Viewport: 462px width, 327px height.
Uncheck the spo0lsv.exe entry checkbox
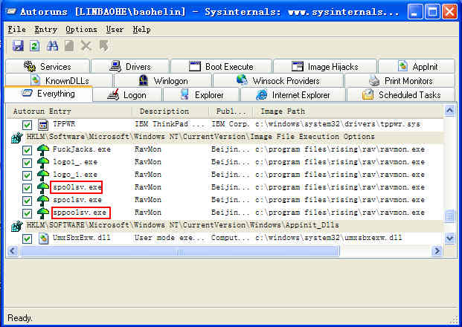[27, 188]
